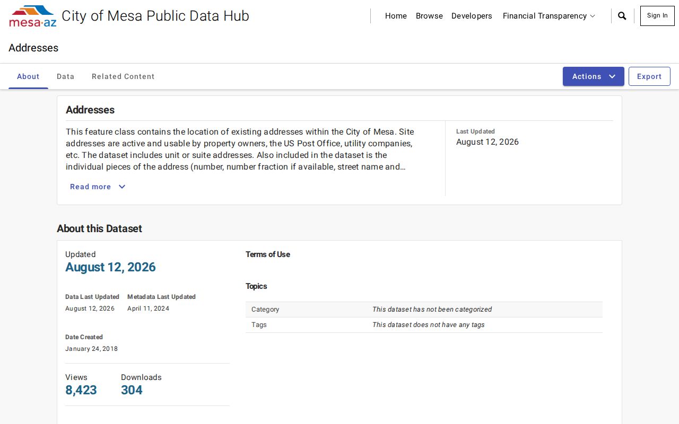
Task: Click 'This dataset does not have any tags'
Action: [428, 325]
